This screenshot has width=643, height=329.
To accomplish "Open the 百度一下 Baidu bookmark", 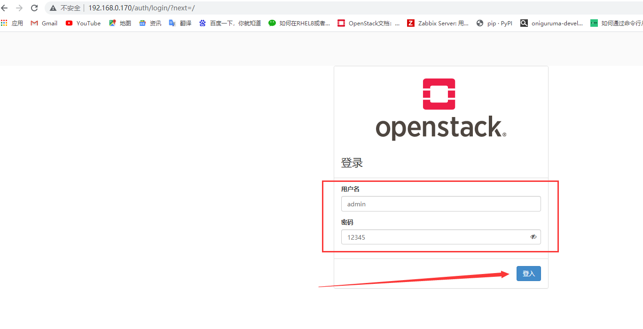I will (230, 23).
